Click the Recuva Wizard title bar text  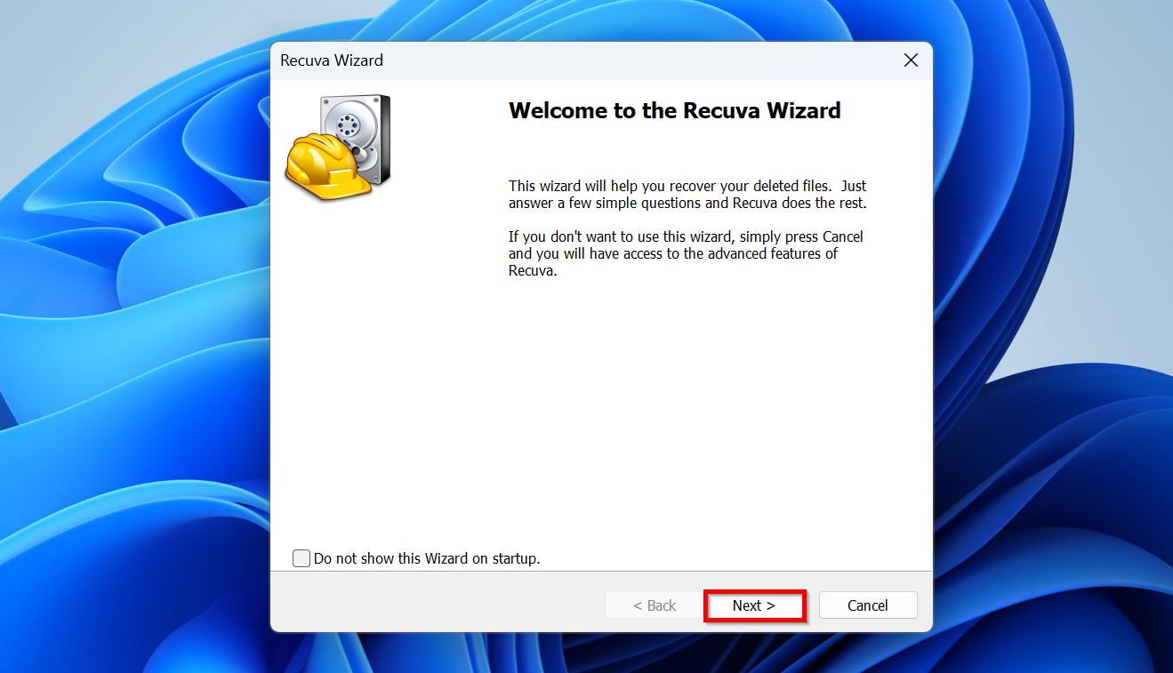pyautogui.click(x=330, y=60)
